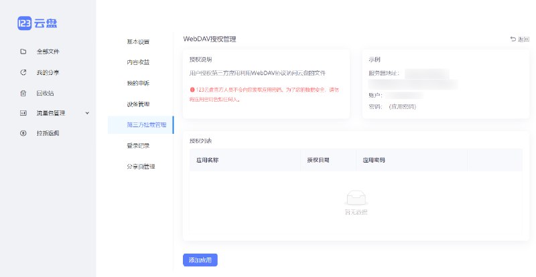This screenshot has height=277, width=536.
Task: Click the red warning icon in 授权说明
Action: pyautogui.click(x=192, y=89)
